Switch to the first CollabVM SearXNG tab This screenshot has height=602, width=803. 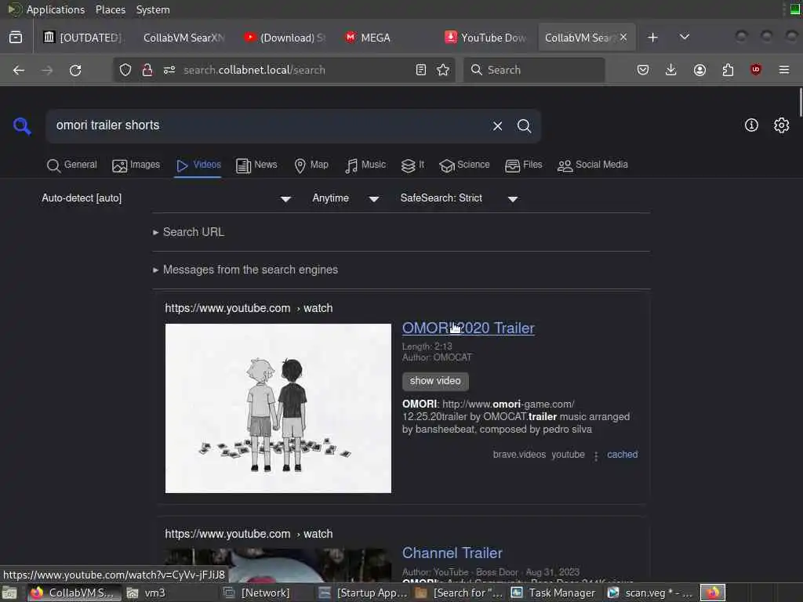coord(184,38)
